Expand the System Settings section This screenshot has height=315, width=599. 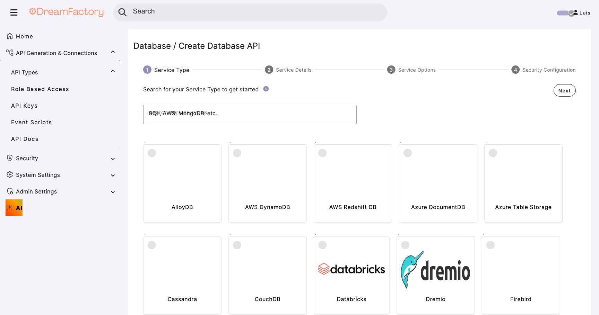(112, 175)
